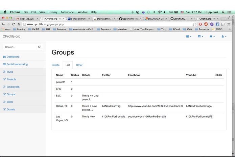
Task: Open the mail envelope dropdown in header
Action: click(x=189, y=37)
